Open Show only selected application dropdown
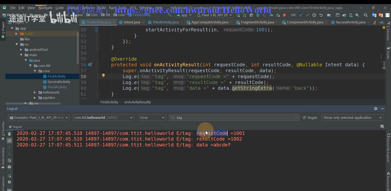This screenshot has width=391, height=191. pos(353,117)
